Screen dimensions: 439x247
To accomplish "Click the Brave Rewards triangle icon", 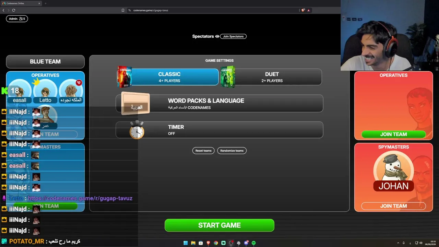I will coord(308,10).
